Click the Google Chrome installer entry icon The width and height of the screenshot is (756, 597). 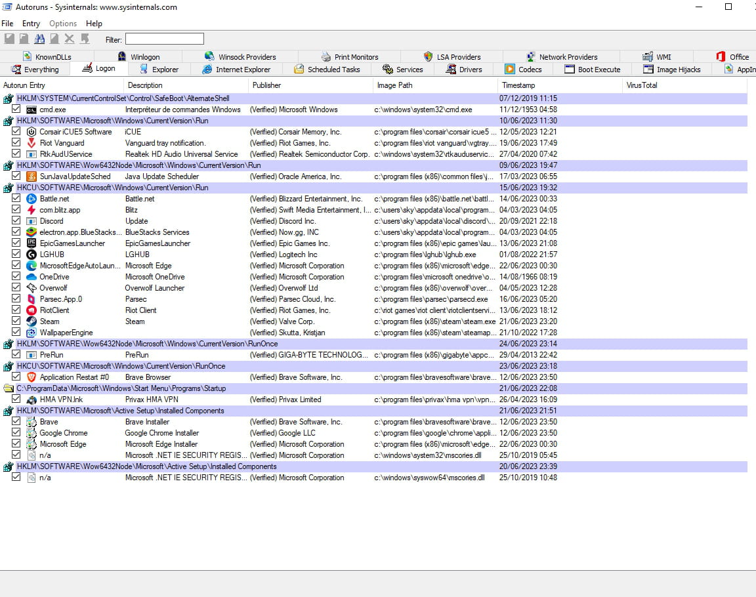point(31,433)
